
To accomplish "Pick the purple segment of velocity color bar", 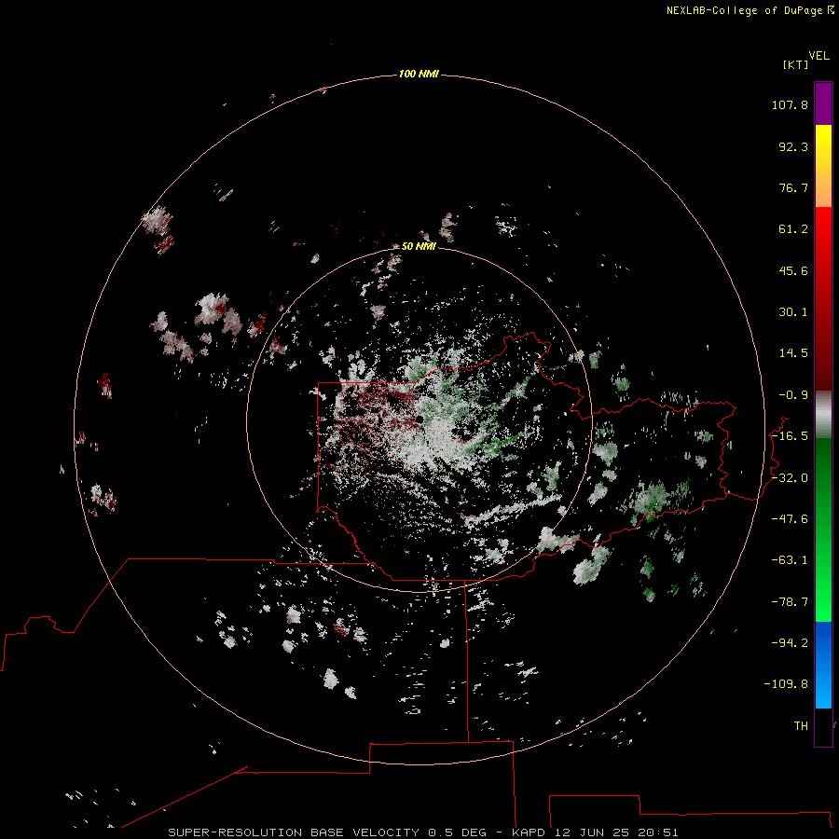I will point(823,103).
